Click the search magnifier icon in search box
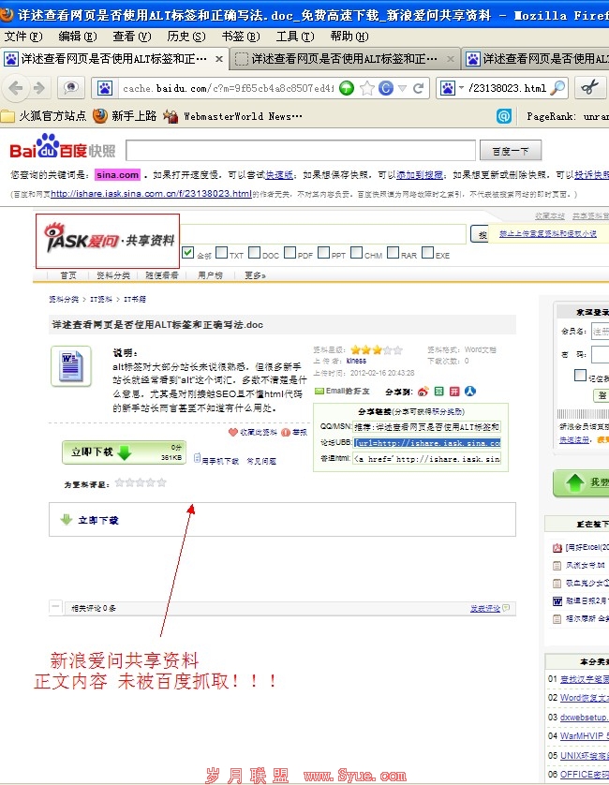The image size is (609, 785). [x=557, y=88]
